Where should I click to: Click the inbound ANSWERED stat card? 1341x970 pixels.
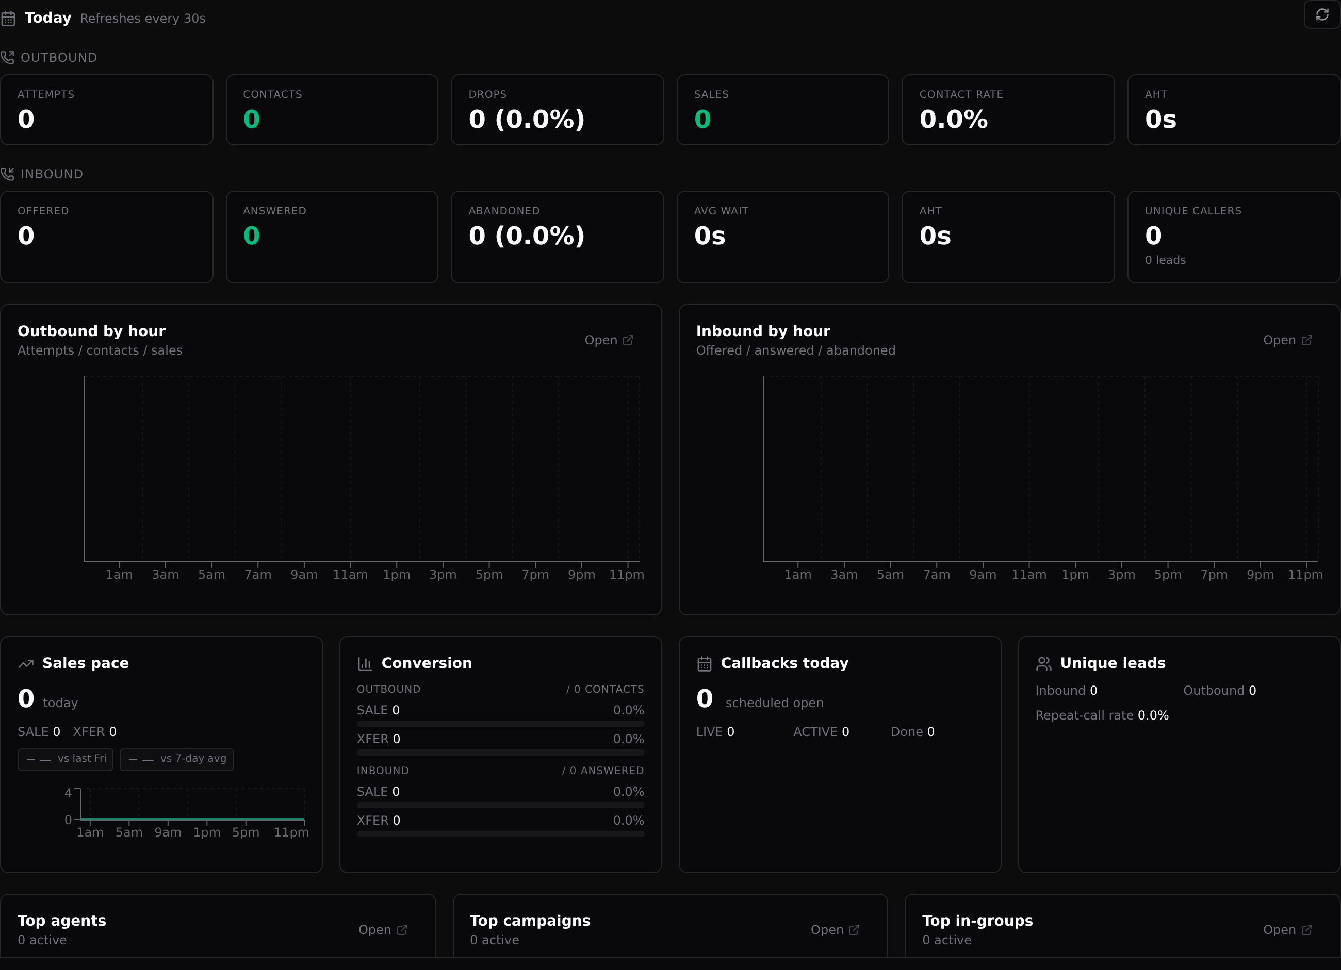pos(332,237)
